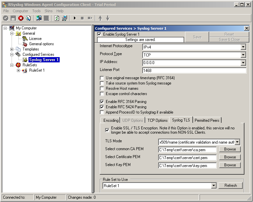Click the red X cancel toolbar icon

click(21, 18)
